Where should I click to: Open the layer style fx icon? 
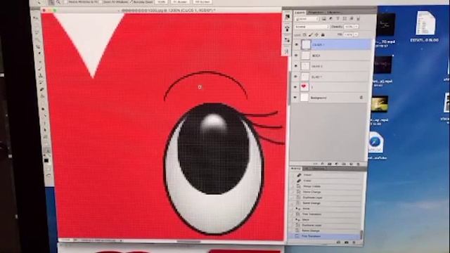tap(323, 164)
